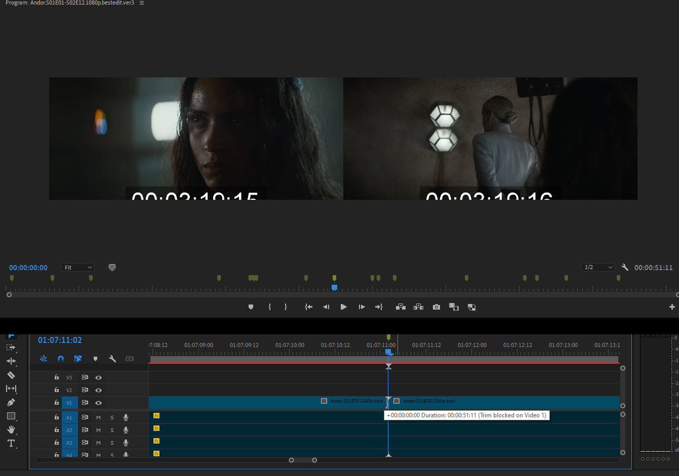Click program timecode 00:00:00:00
This screenshot has height=476, width=679.
(28, 268)
